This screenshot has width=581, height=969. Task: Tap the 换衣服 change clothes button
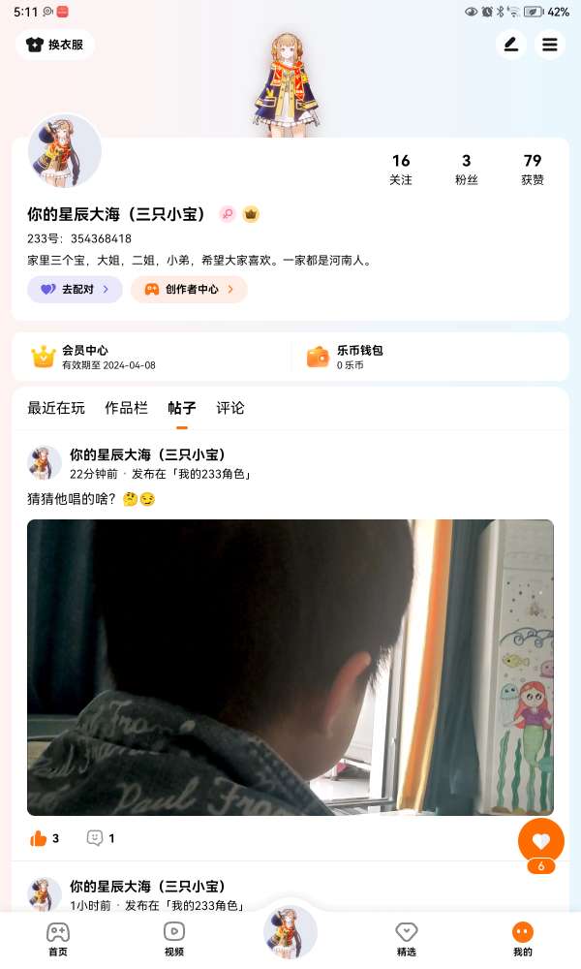coord(55,45)
